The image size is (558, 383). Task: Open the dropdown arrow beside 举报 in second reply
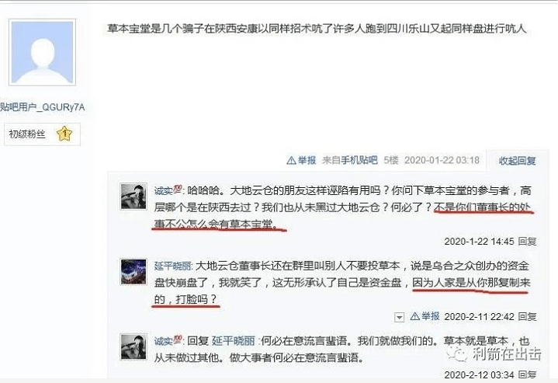coord(399,317)
